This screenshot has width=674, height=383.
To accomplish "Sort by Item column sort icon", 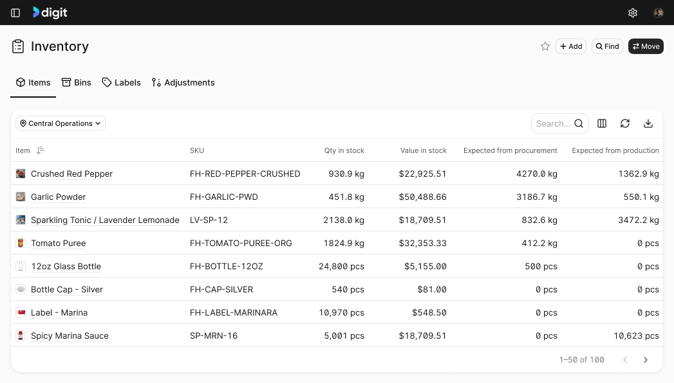I will [x=41, y=150].
